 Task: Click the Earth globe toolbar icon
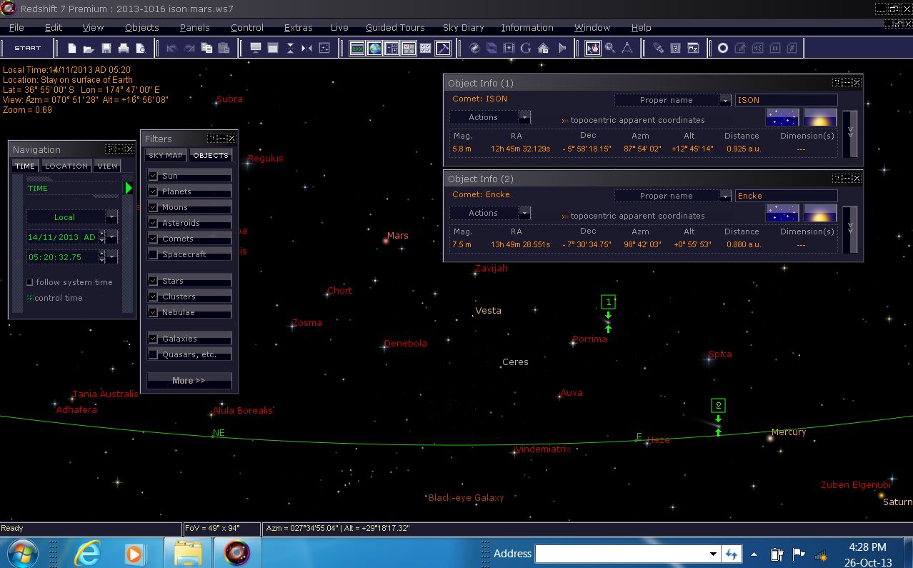pos(374,49)
